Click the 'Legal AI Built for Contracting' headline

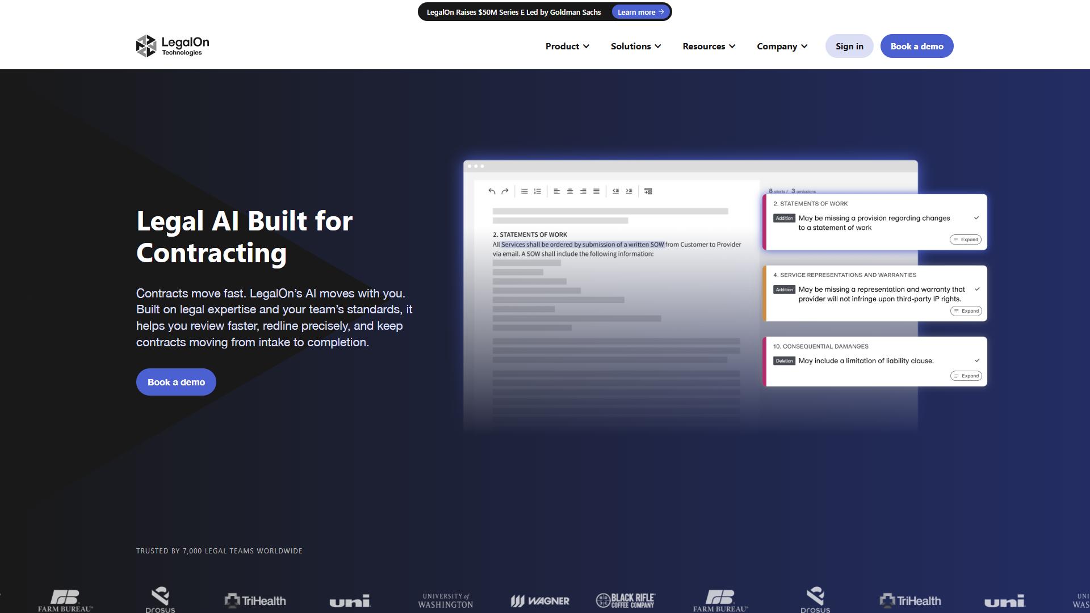coord(245,237)
